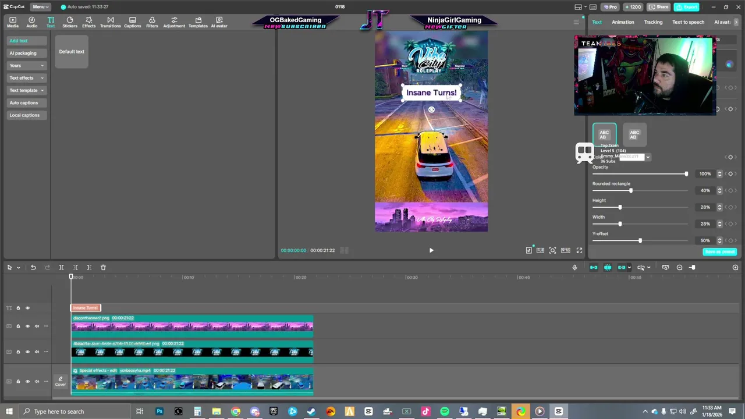Click the timeline zoom in icon
This screenshot has height=419, width=745.
click(735, 267)
